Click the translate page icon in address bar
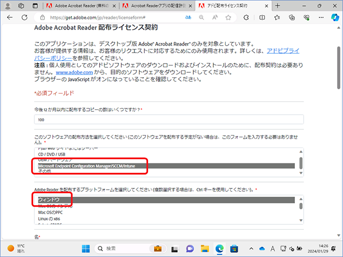 (188, 17)
